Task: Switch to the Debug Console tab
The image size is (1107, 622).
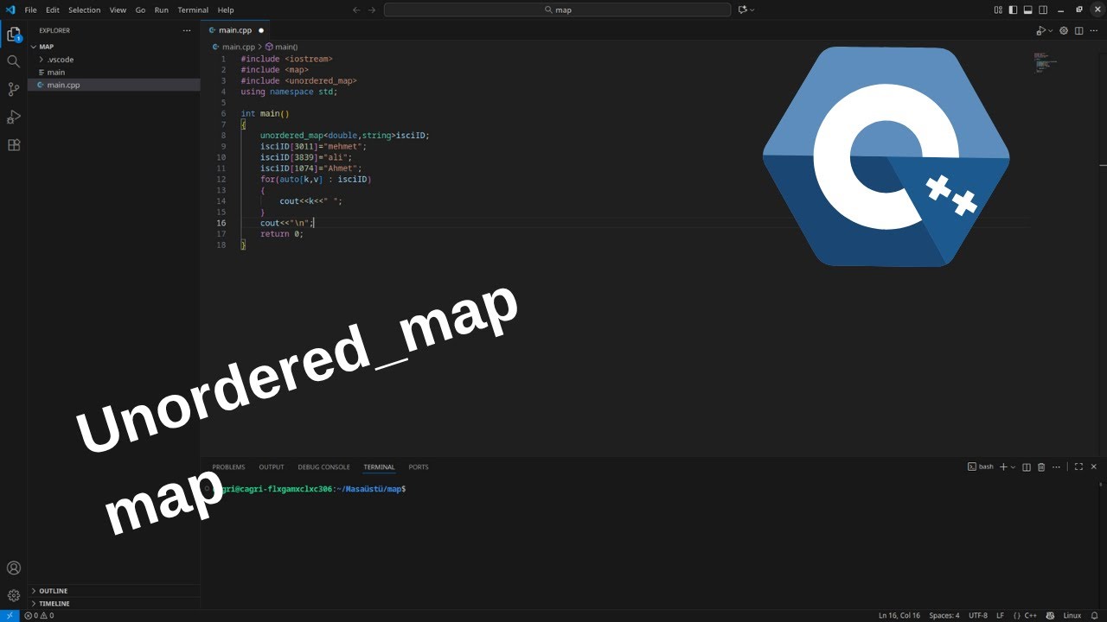Action: (x=323, y=466)
